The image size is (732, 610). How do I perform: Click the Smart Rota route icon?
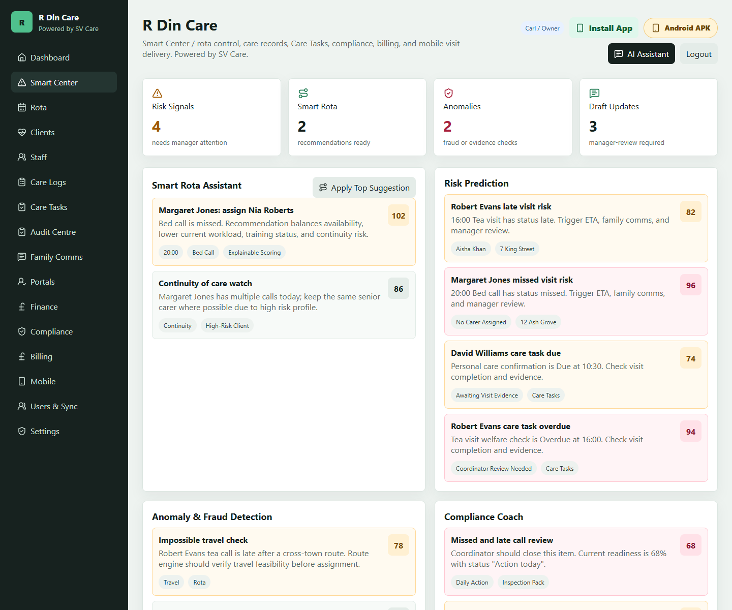pos(303,93)
